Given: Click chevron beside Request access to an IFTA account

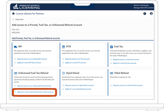Looking at the screenshot, I should click(63, 59).
